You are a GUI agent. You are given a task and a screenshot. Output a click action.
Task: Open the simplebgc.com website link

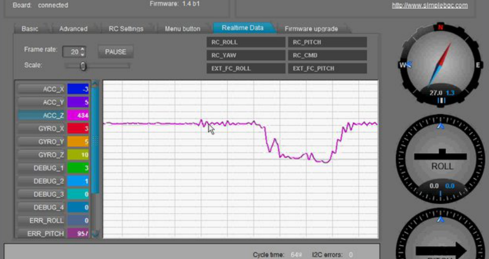[430, 6]
